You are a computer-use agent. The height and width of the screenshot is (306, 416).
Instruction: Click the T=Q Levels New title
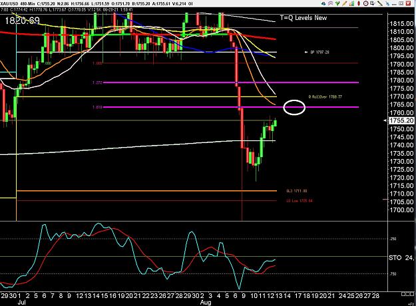[304, 18]
